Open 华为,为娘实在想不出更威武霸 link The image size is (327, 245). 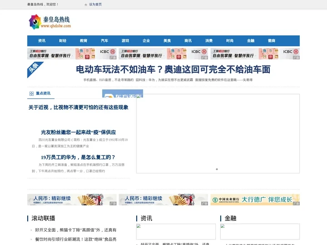164,80
